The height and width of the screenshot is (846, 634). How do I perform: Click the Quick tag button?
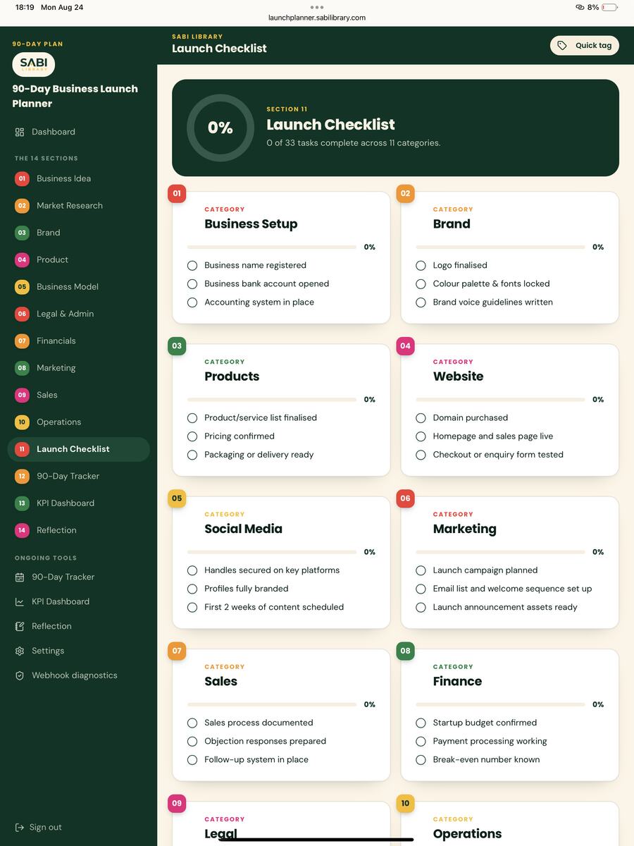[585, 45]
